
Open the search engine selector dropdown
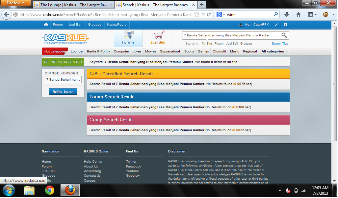point(224,15)
